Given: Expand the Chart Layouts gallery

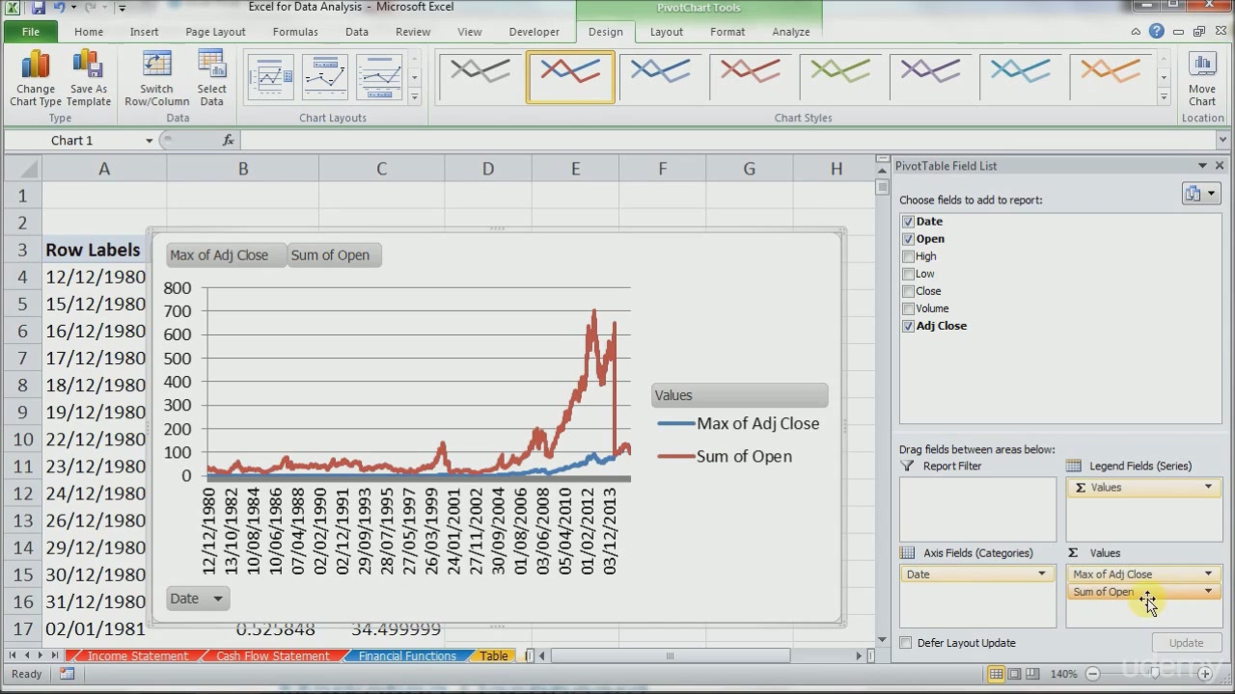Looking at the screenshot, I should tap(415, 97).
